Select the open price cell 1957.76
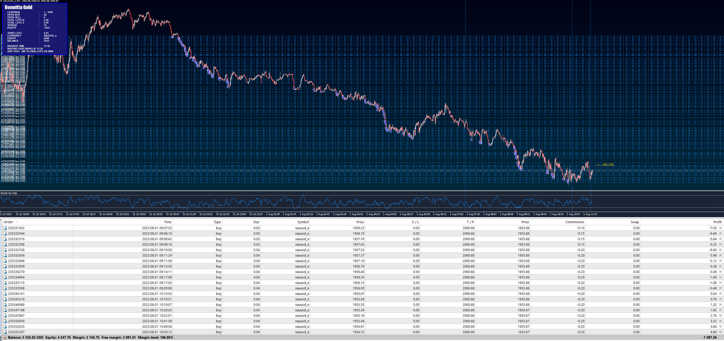The image size is (724, 341). point(359,239)
